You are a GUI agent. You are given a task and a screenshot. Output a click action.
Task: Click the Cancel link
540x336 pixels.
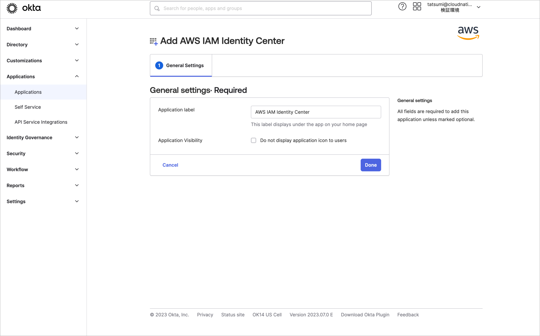[x=170, y=165]
